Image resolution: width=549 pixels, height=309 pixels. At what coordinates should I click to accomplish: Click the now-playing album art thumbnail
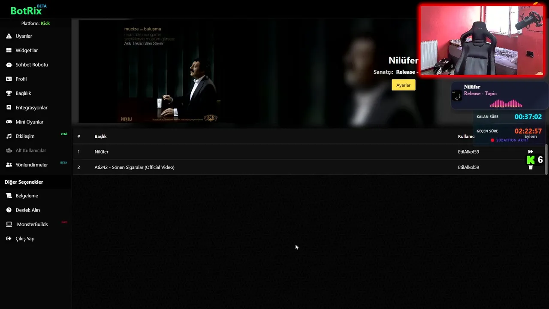tap(457, 96)
